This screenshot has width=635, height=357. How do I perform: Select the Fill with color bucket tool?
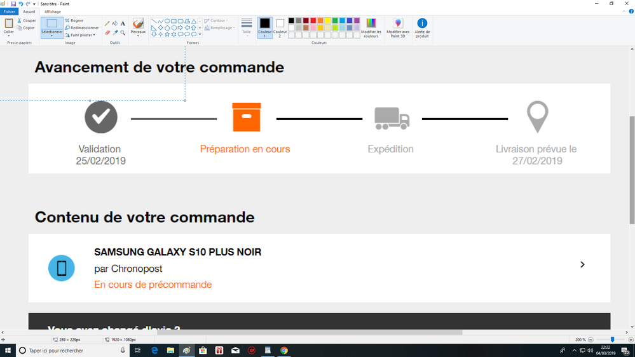point(115,24)
